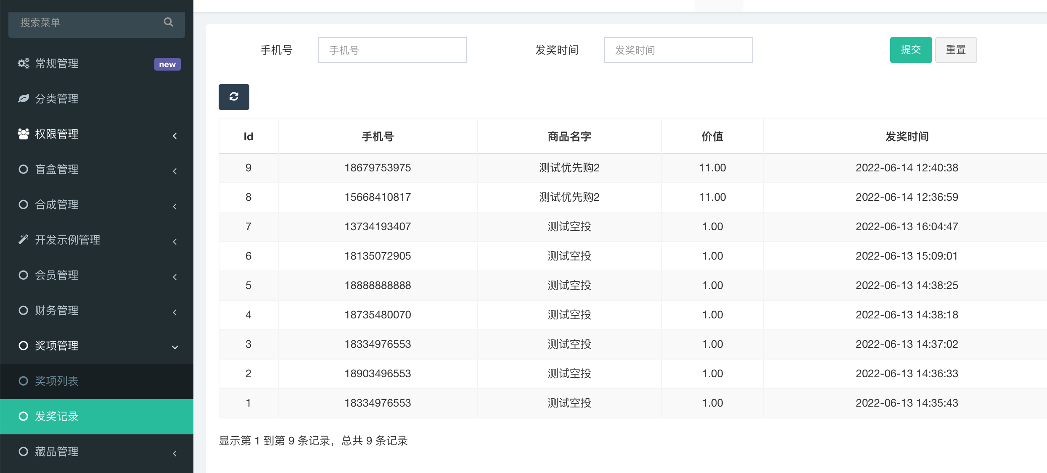Click the refresh table icon button
Image resolution: width=1047 pixels, height=473 pixels.
coord(234,97)
